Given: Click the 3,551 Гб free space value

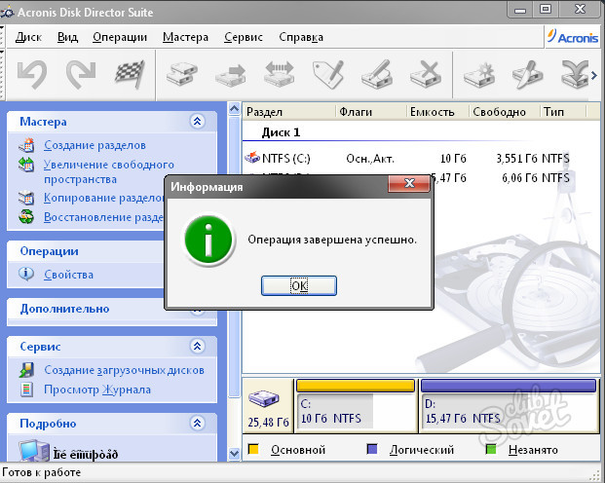Looking at the screenshot, I should point(517,158).
